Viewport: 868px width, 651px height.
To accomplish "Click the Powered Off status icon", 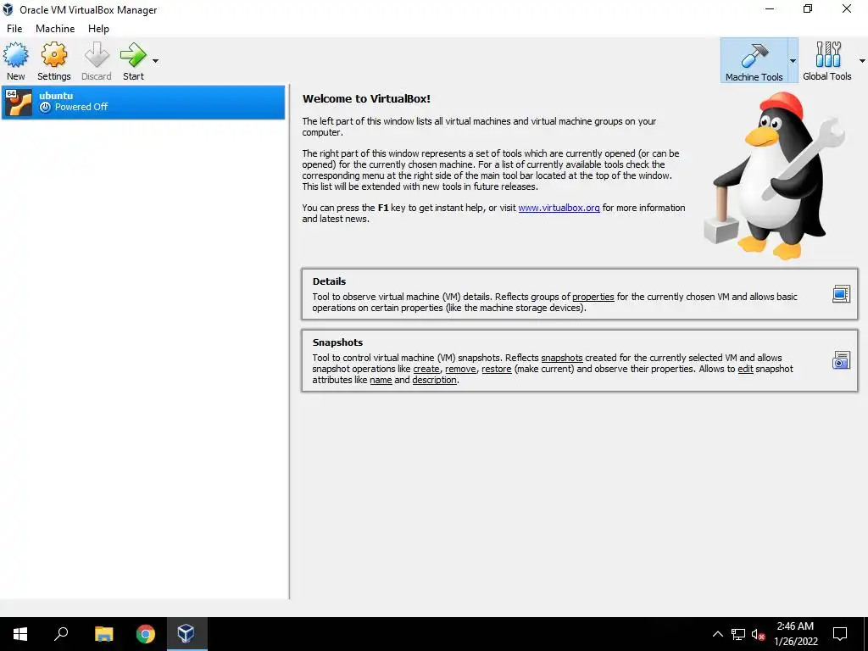I will 46,107.
